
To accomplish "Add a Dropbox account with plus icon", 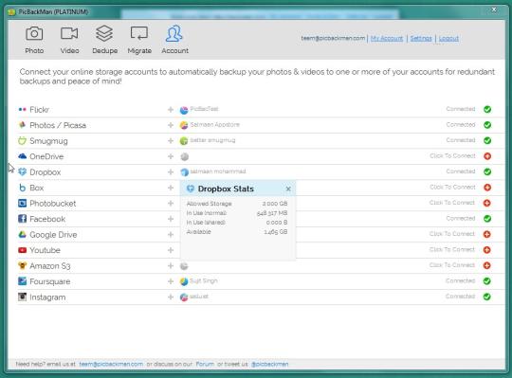I will [171, 171].
